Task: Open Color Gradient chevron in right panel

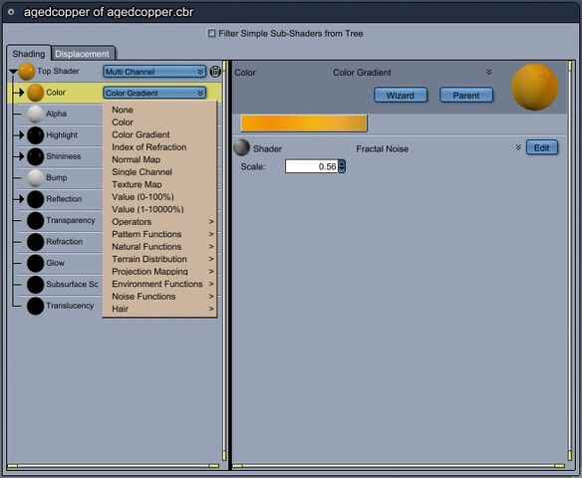Action: (489, 72)
